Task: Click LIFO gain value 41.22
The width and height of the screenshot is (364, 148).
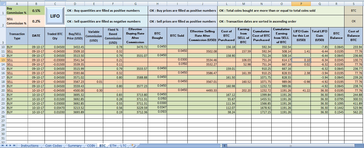Action: 301,90
